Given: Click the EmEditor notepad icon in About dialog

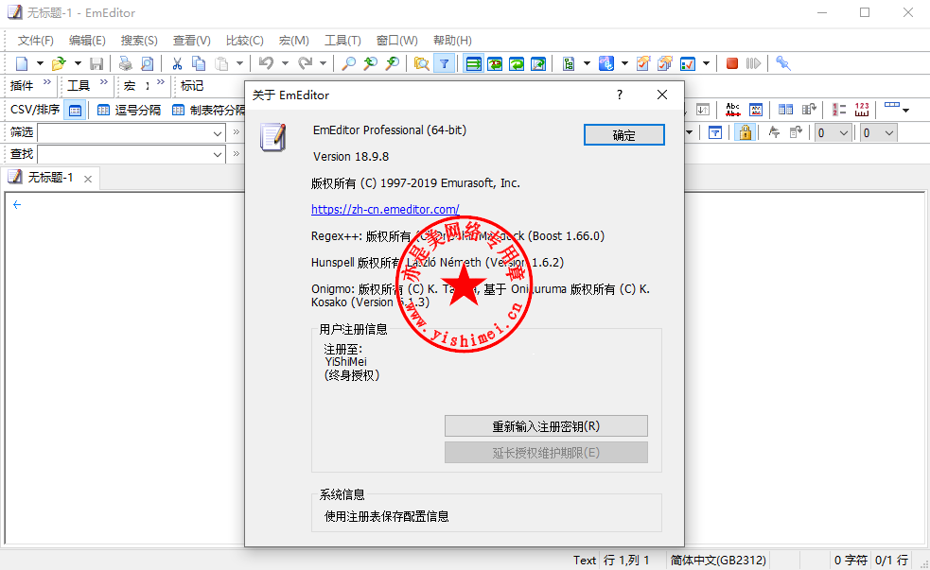Looking at the screenshot, I should [272, 137].
